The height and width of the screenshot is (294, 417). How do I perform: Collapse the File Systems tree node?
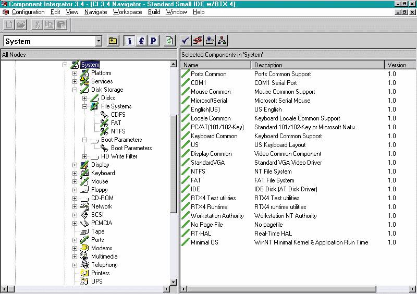[84, 106]
